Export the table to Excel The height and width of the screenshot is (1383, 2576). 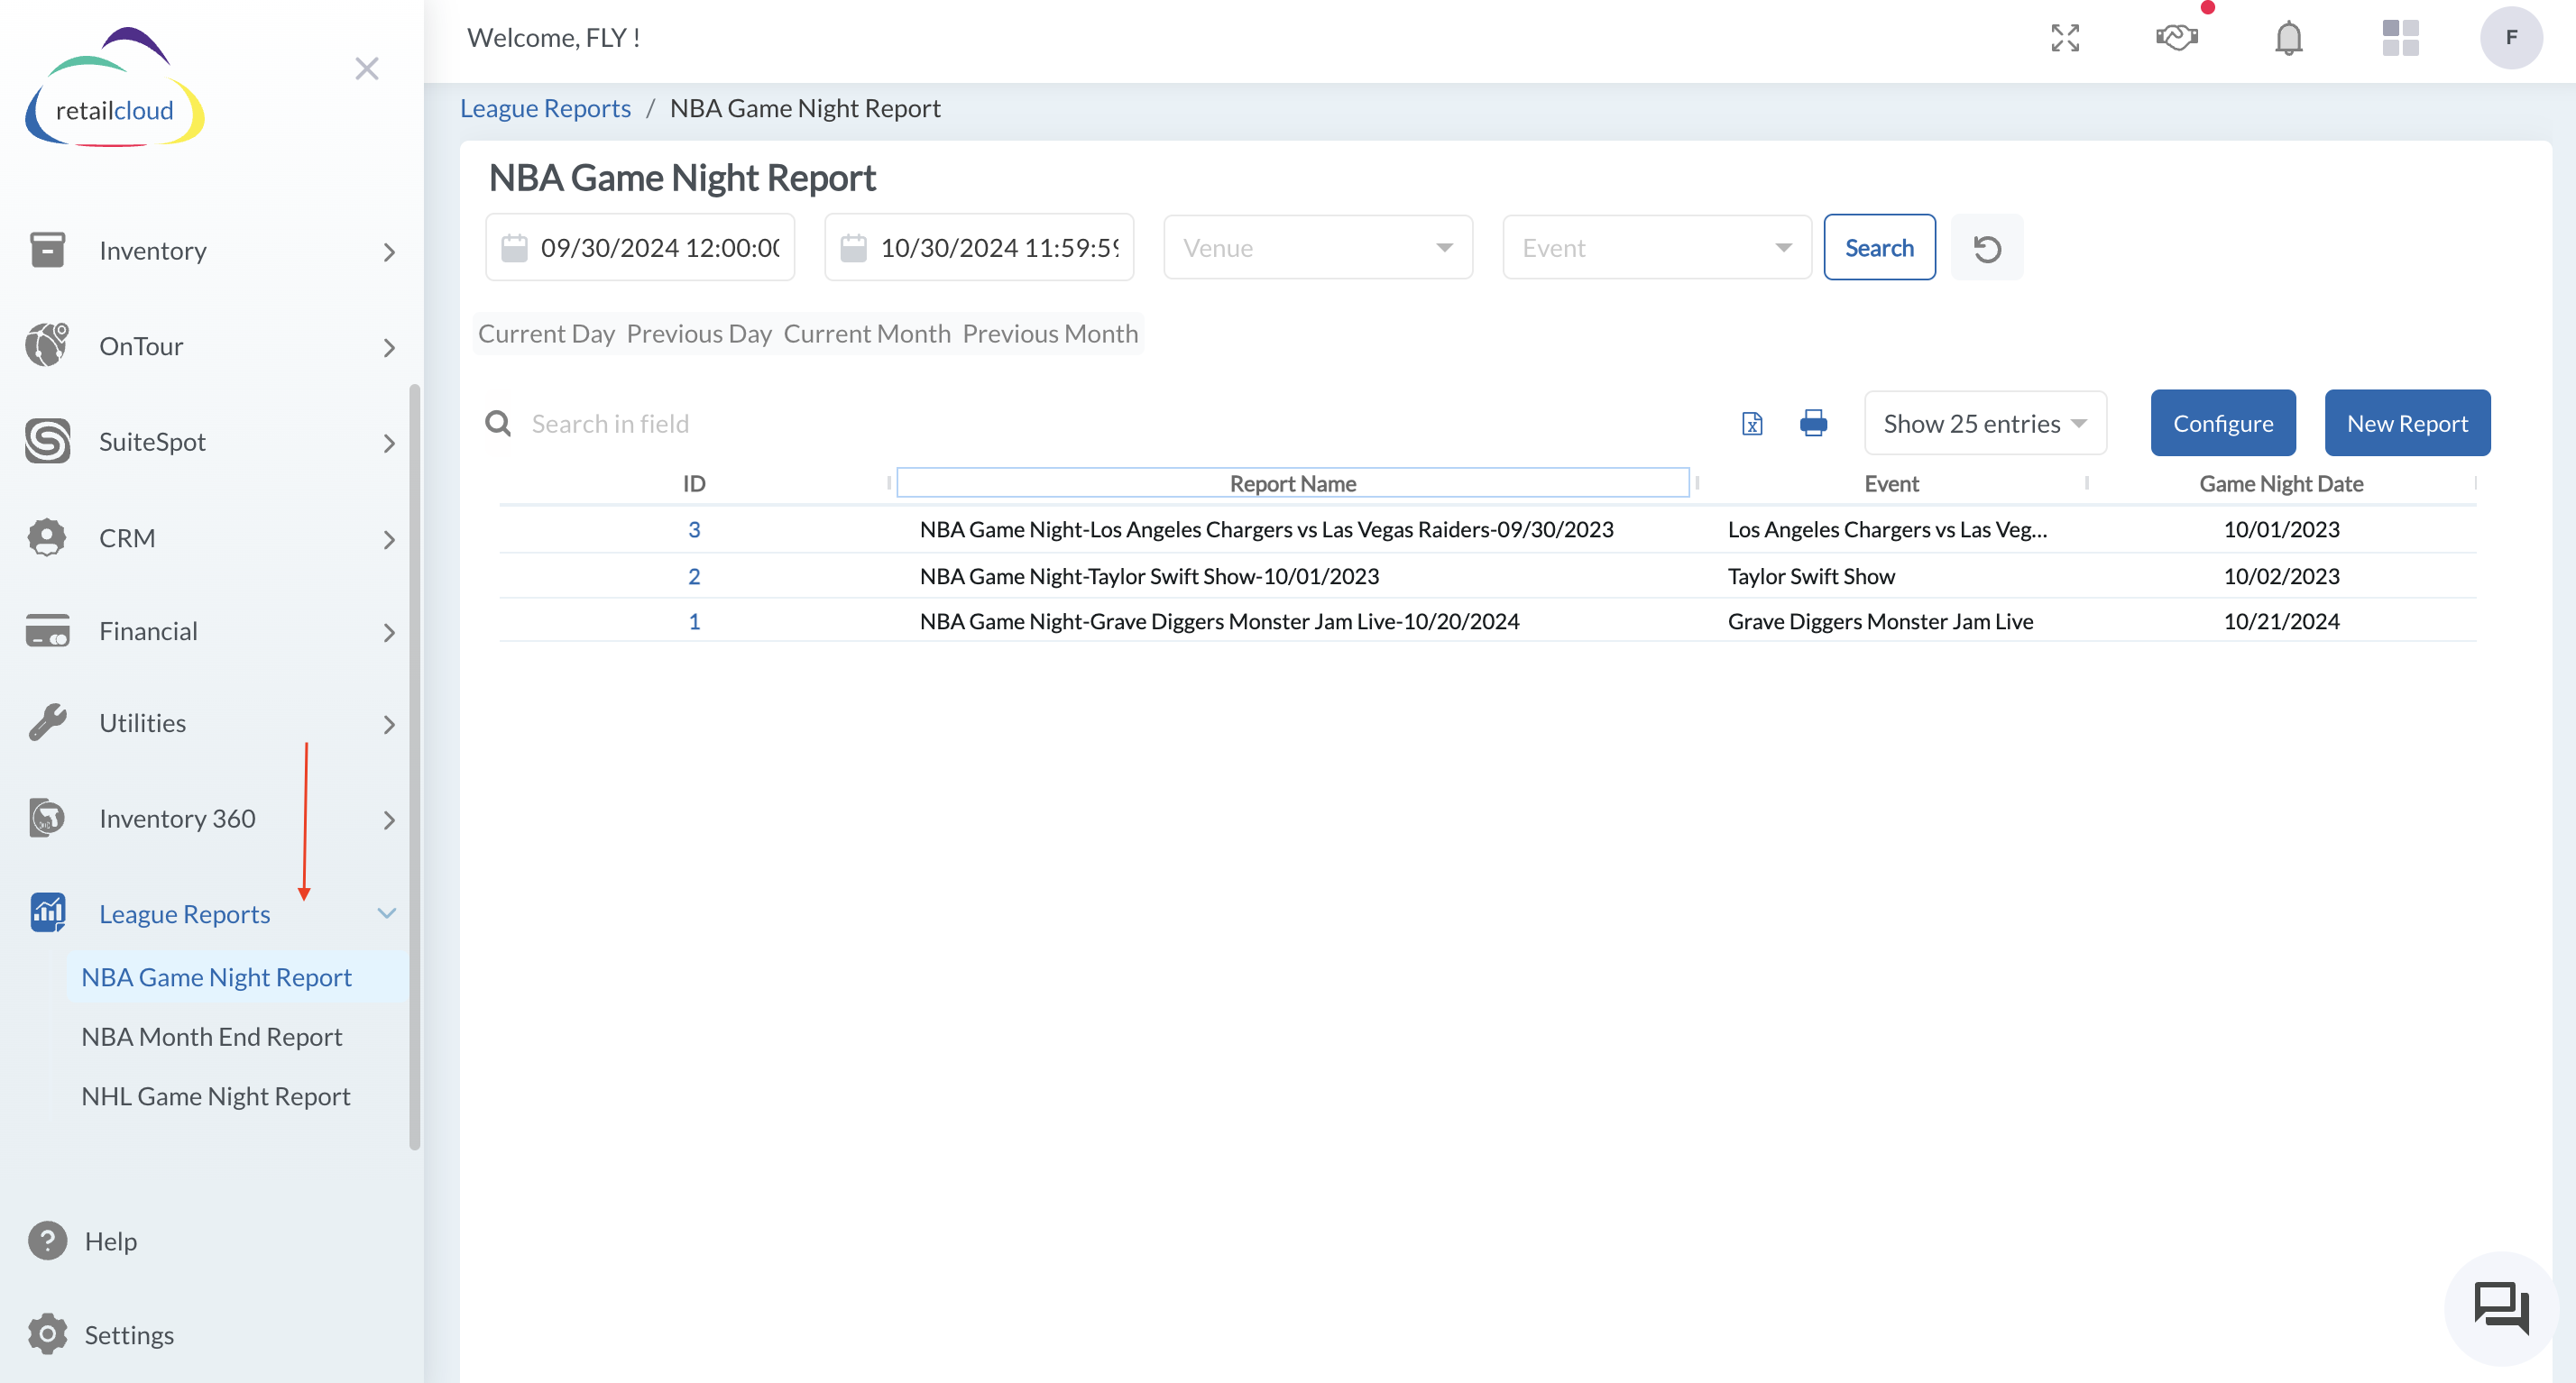(1752, 424)
